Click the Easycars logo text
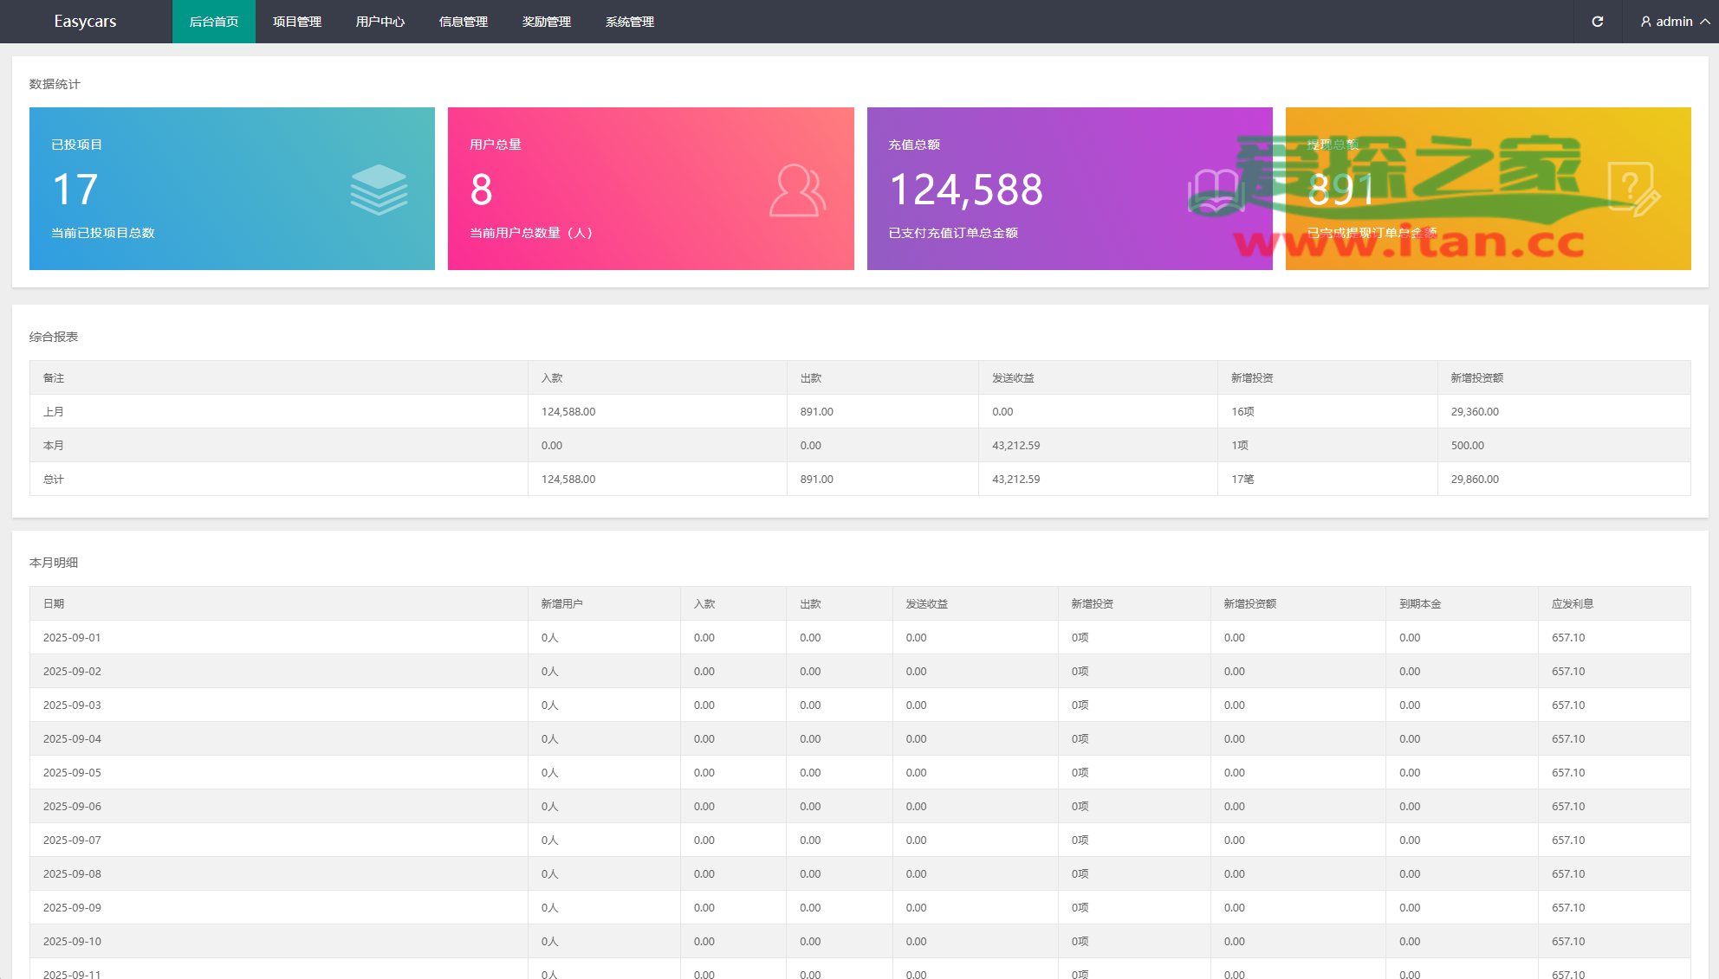 (x=85, y=22)
